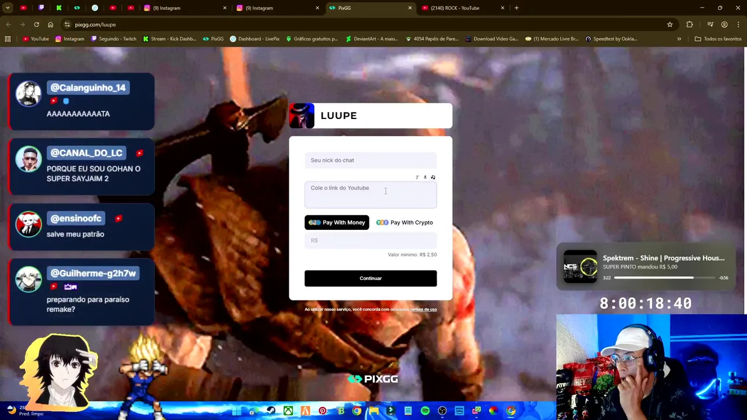
Task: Open Windows Start menu
Action: click(x=236, y=411)
